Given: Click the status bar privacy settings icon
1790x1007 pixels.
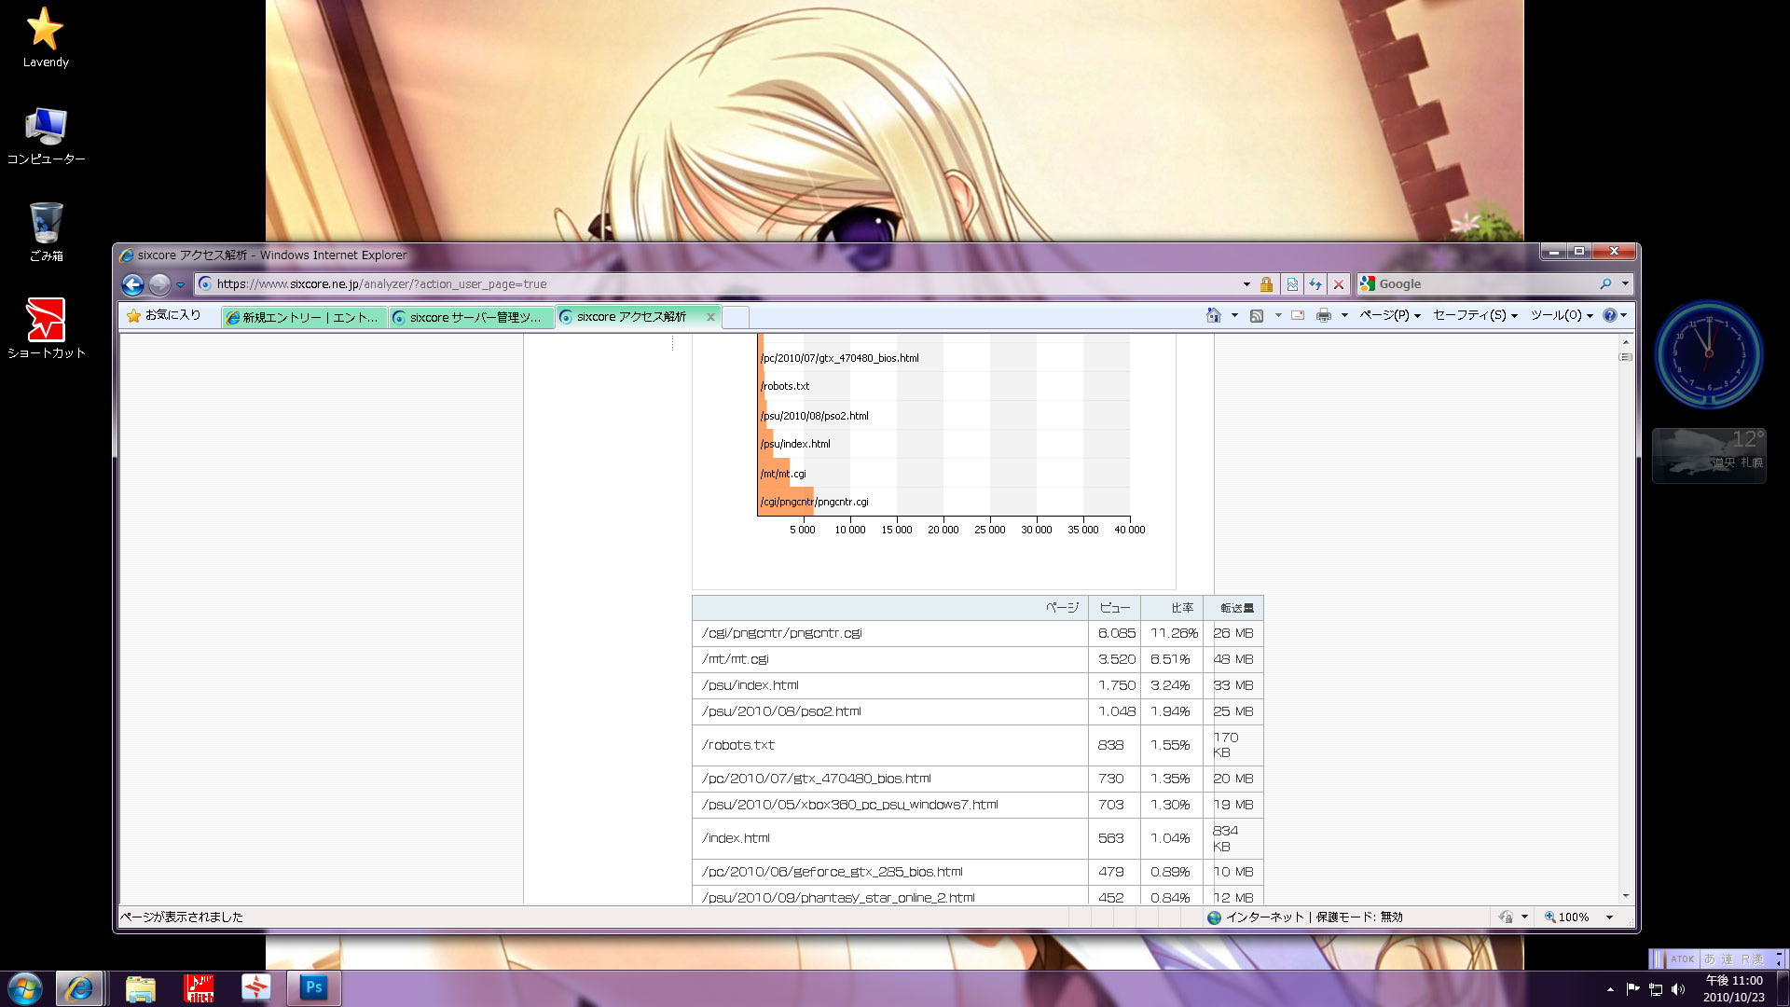Looking at the screenshot, I should pyautogui.click(x=1506, y=917).
